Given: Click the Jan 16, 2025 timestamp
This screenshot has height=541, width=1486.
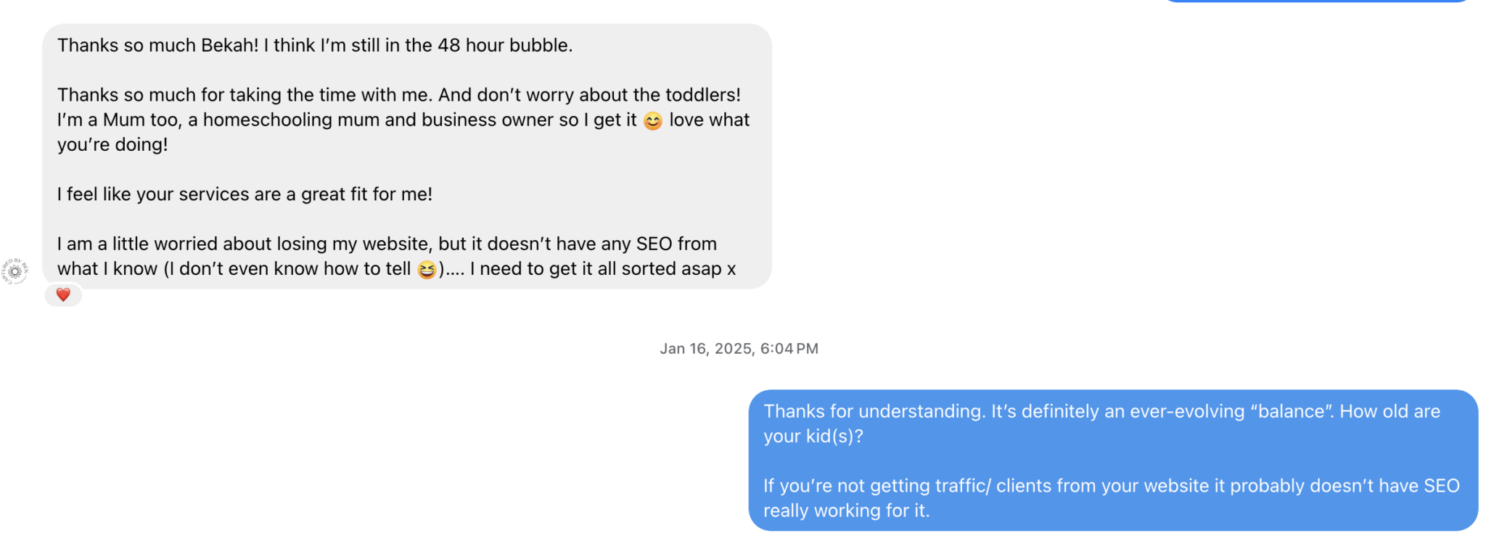Looking at the screenshot, I should [x=739, y=349].
